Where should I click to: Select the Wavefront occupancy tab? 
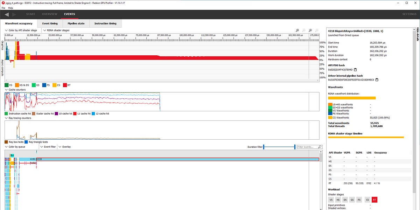tap(19, 24)
